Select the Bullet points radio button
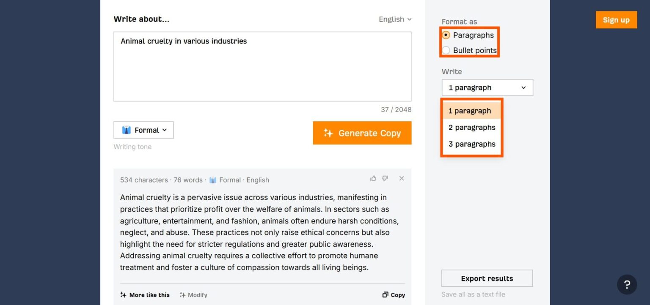 [446, 50]
